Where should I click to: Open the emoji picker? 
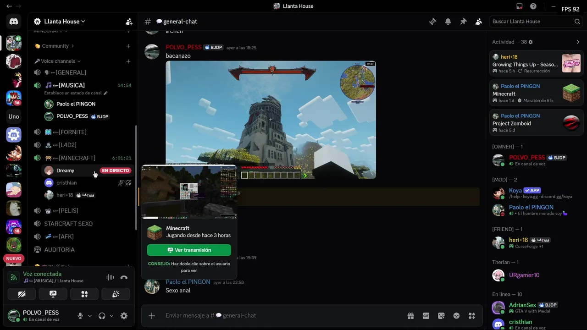click(x=456, y=315)
